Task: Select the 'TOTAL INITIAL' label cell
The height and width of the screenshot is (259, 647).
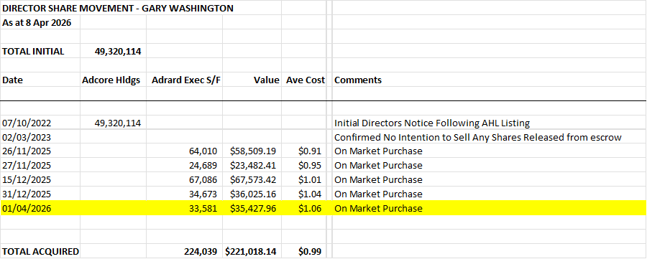Action: (x=33, y=52)
